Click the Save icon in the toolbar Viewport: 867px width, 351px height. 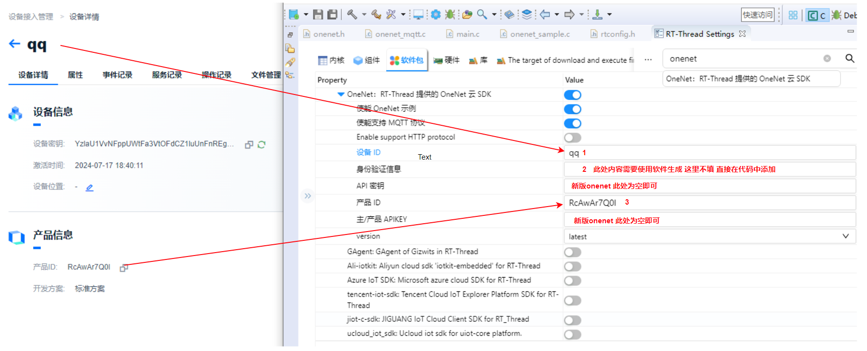318,15
